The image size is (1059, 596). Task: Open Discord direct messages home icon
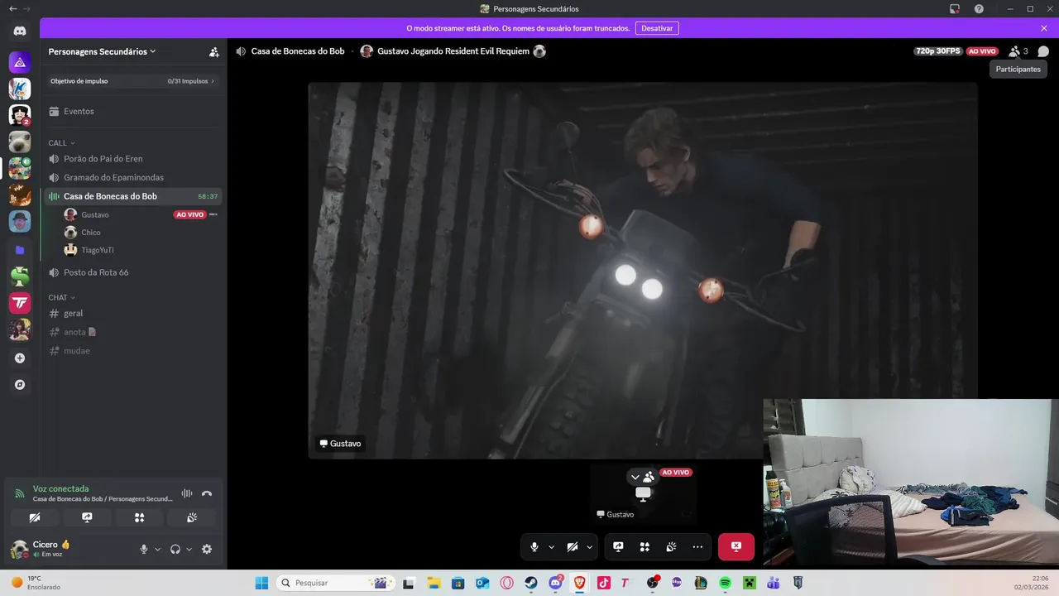point(20,31)
